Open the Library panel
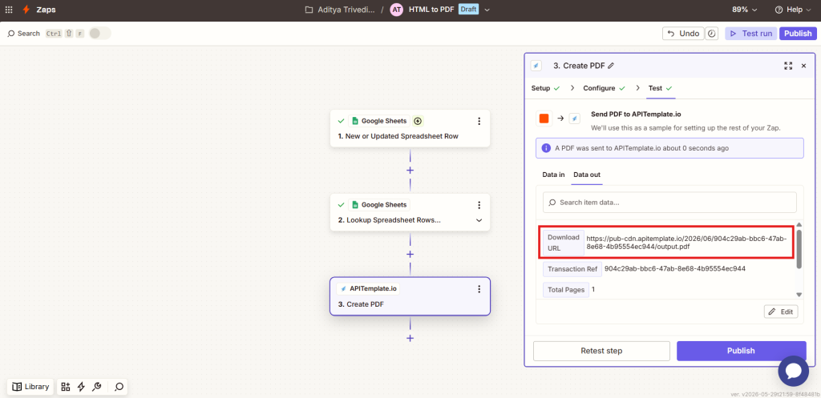 [31, 387]
